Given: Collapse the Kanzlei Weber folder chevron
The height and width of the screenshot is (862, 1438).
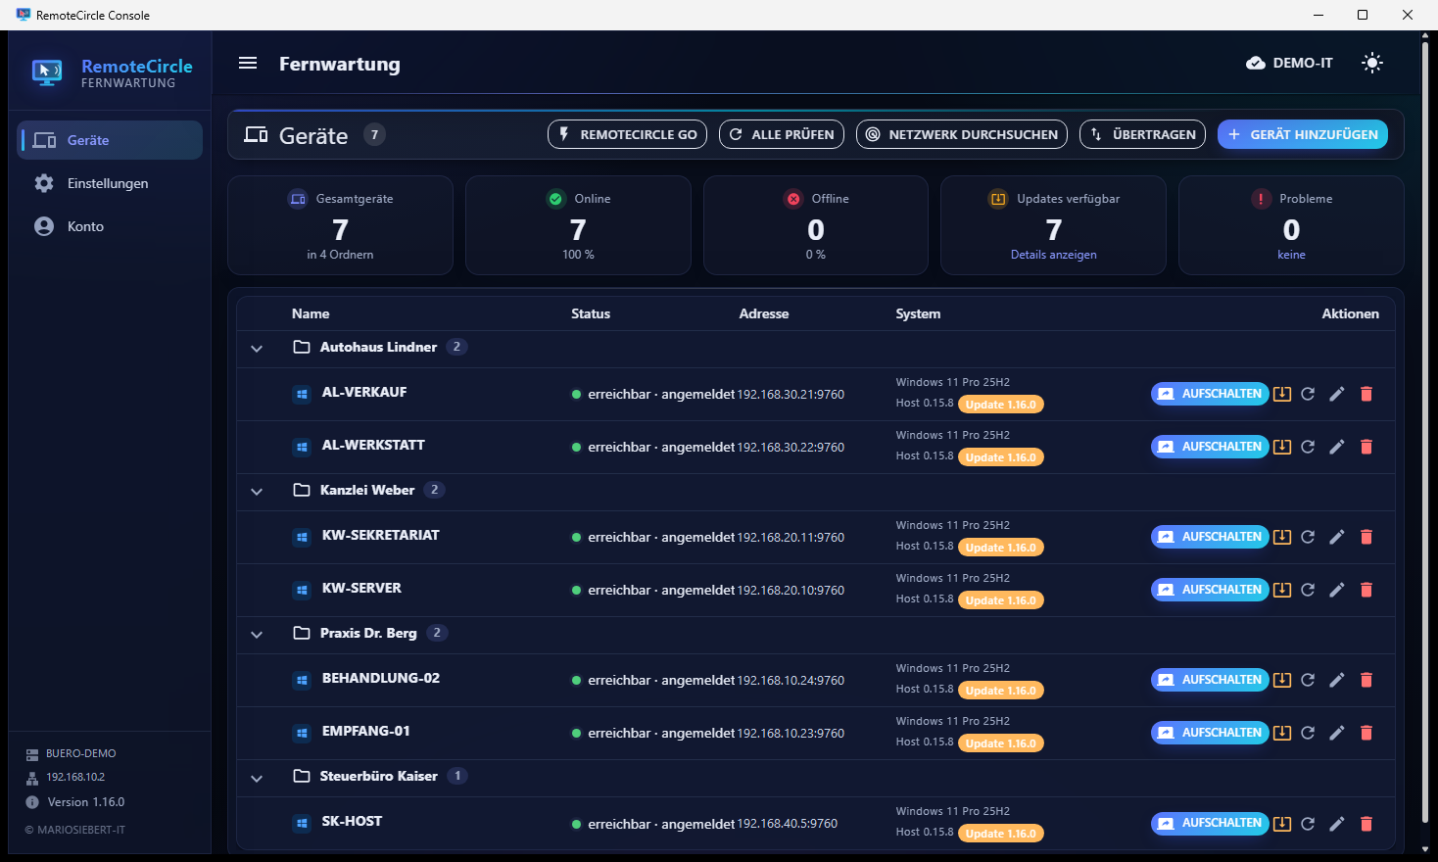Looking at the screenshot, I should pos(257,491).
